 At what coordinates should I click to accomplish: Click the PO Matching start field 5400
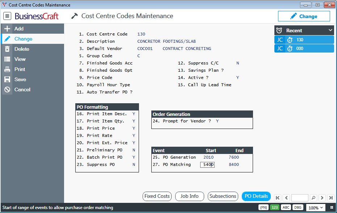tap(207, 164)
